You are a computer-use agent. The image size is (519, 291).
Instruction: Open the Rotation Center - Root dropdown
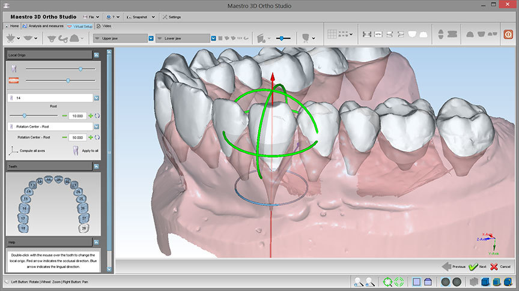pos(96,127)
